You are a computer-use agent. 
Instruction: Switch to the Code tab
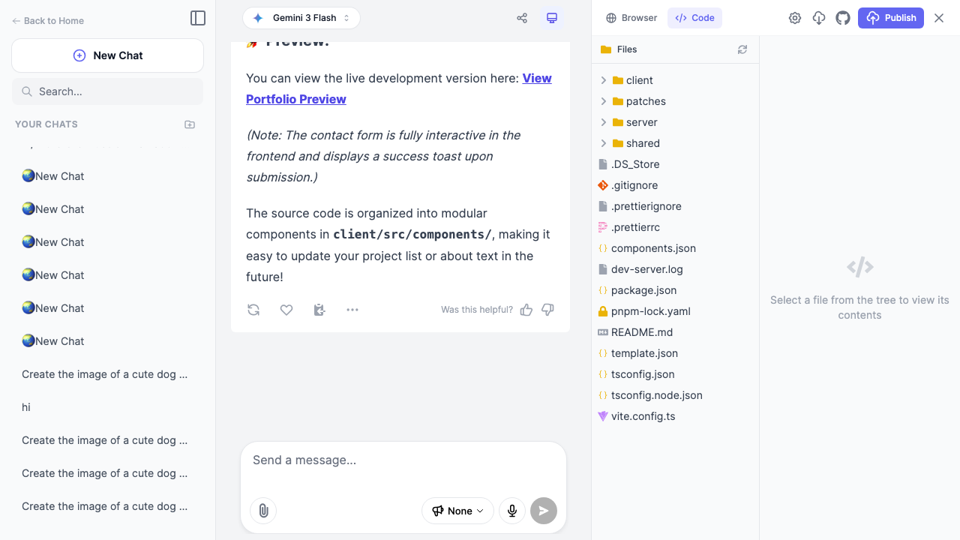pos(694,17)
